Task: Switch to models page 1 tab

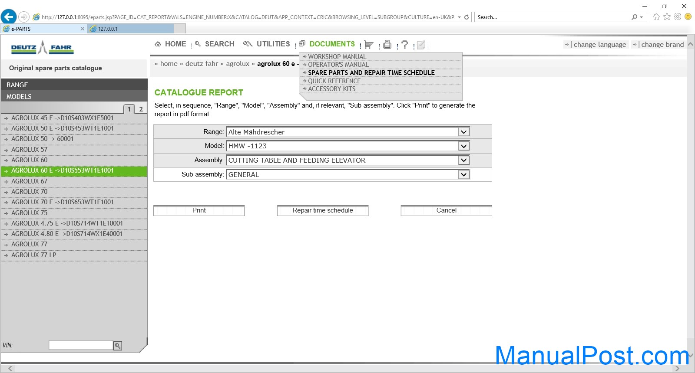Action: click(x=129, y=109)
